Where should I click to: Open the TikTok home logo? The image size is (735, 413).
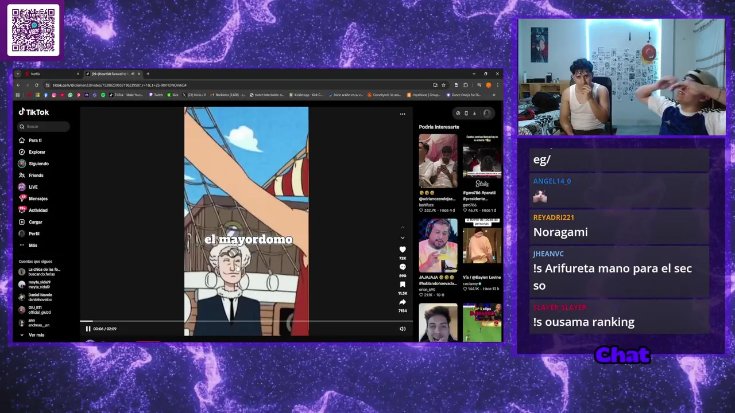(x=34, y=112)
